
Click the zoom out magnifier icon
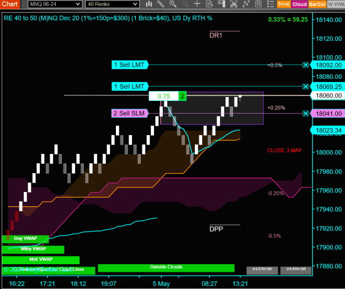pyautogui.click(x=185, y=4)
